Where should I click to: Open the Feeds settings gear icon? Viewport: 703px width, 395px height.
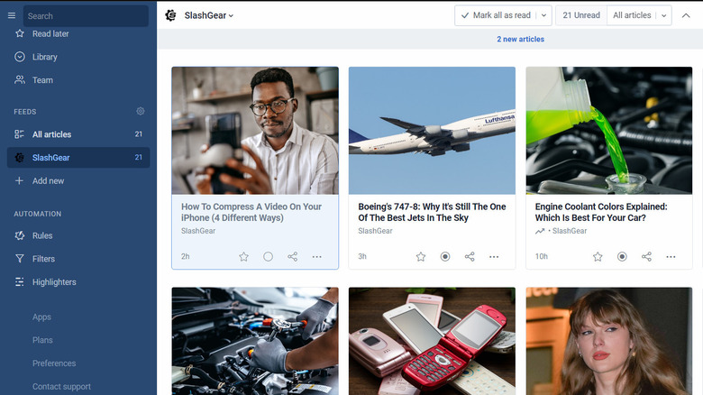[x=141, y=111]
